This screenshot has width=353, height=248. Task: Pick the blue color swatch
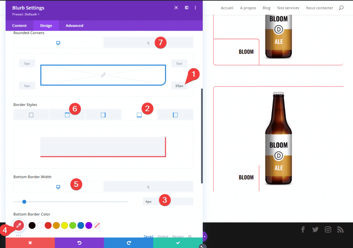coord(81,225)
